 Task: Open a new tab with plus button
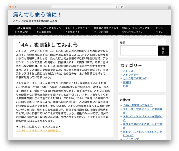[170, 8]
